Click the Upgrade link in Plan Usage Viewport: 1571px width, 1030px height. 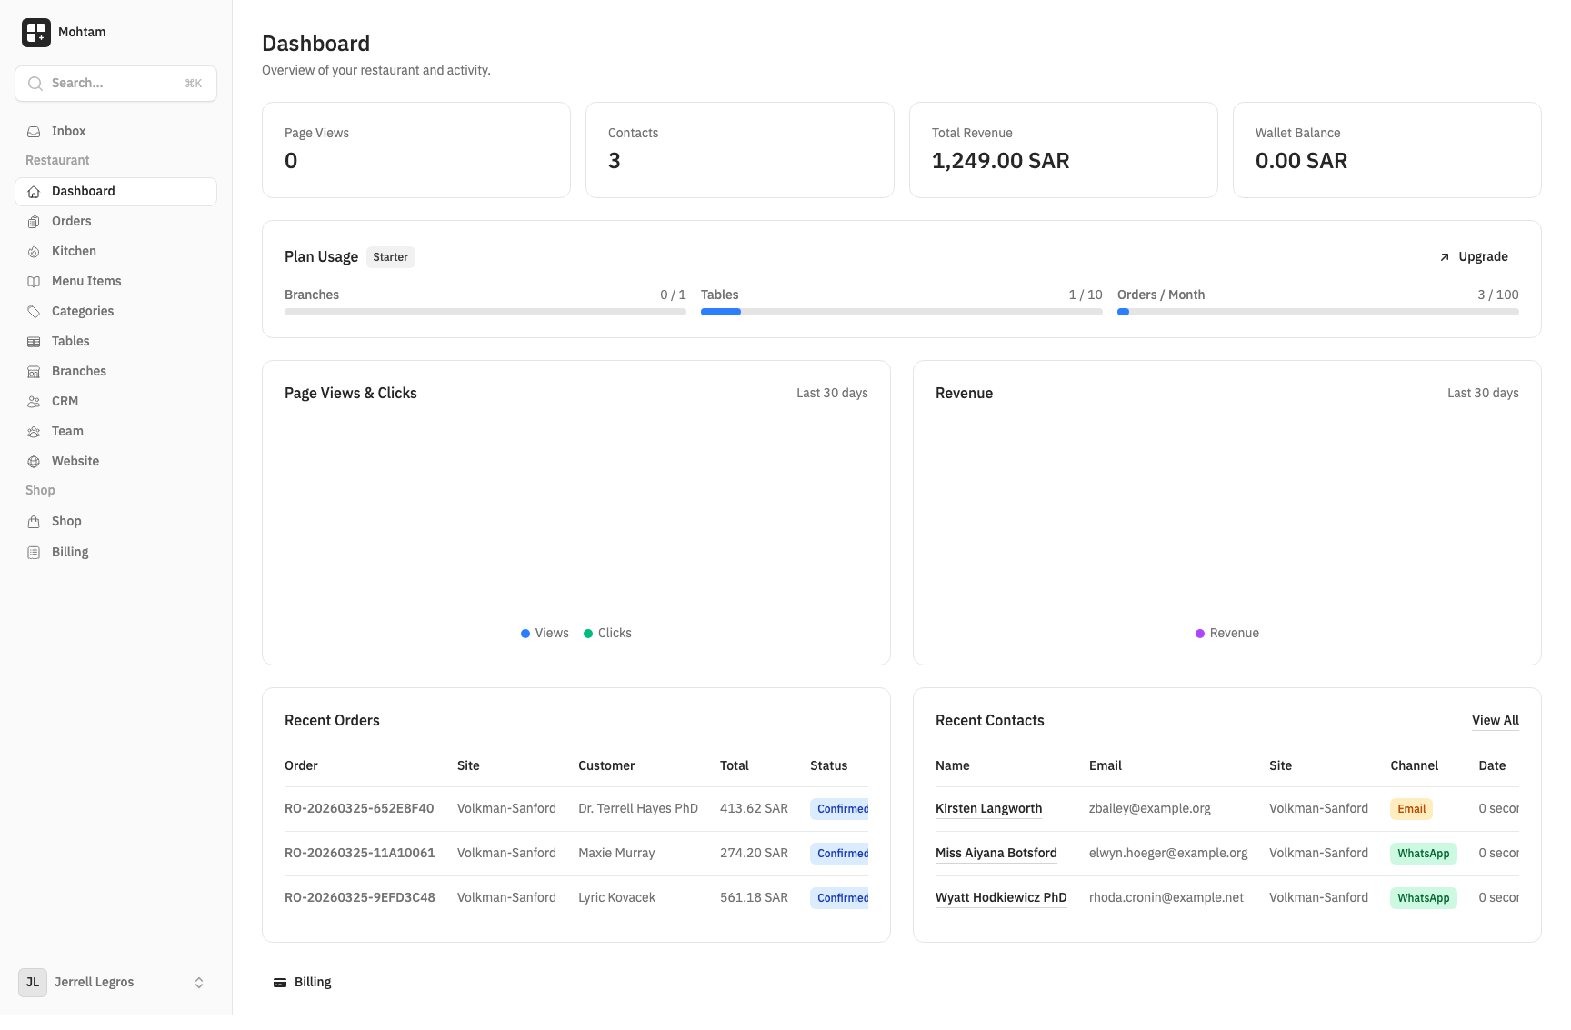pyautogui.click(x=1474, y=256)
